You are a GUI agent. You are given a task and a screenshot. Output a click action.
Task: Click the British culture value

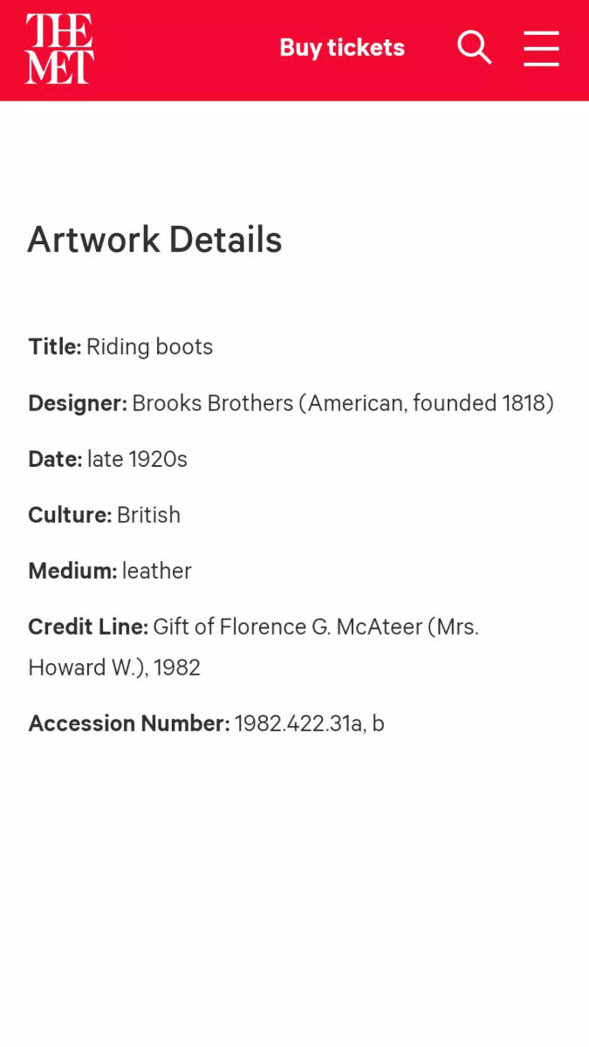point(149,515)
